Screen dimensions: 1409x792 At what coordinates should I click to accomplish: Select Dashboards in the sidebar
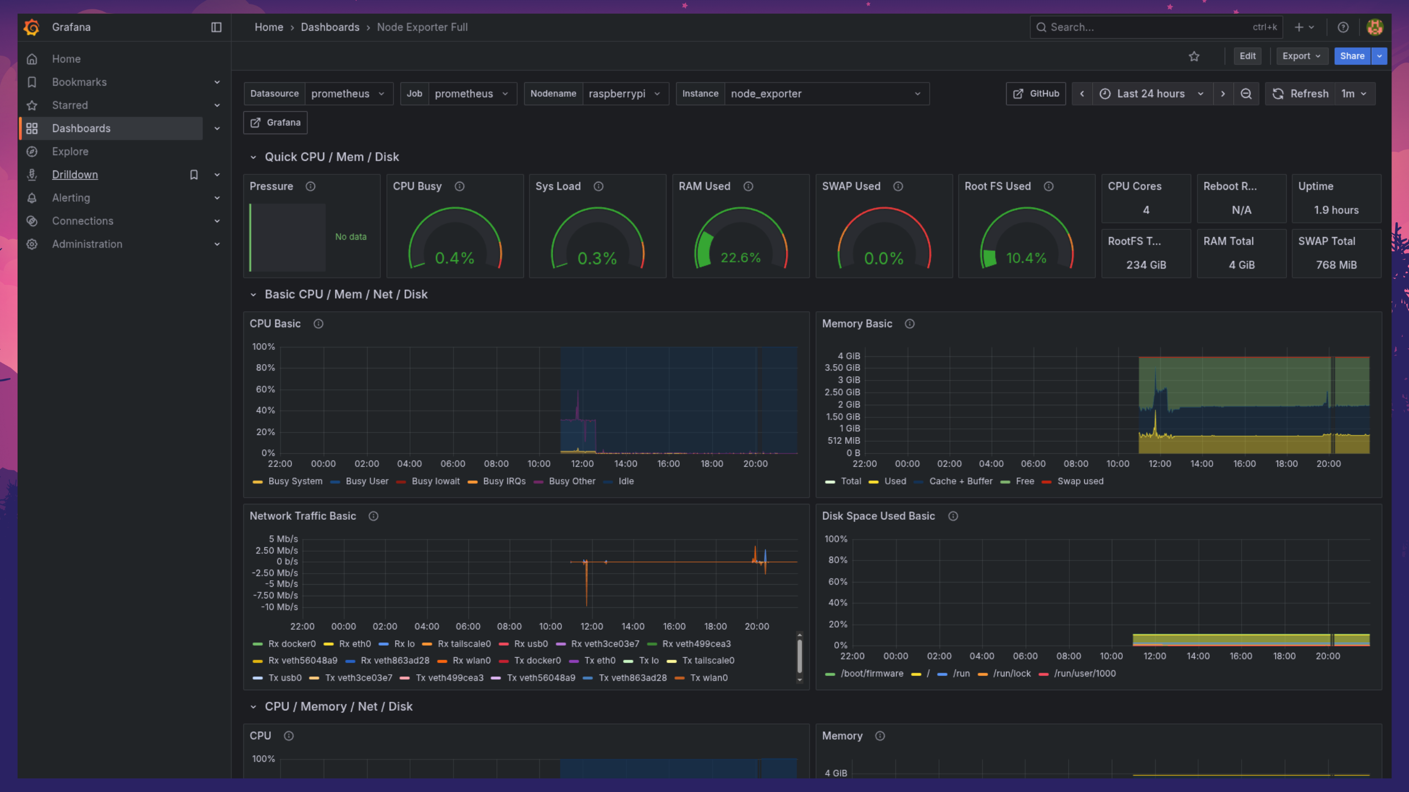[111, 128]
